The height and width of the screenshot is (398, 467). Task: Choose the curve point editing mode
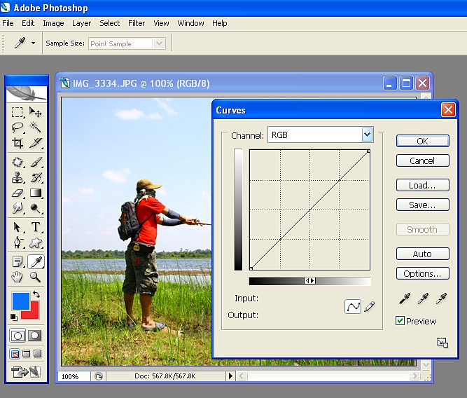pos(353,306)
